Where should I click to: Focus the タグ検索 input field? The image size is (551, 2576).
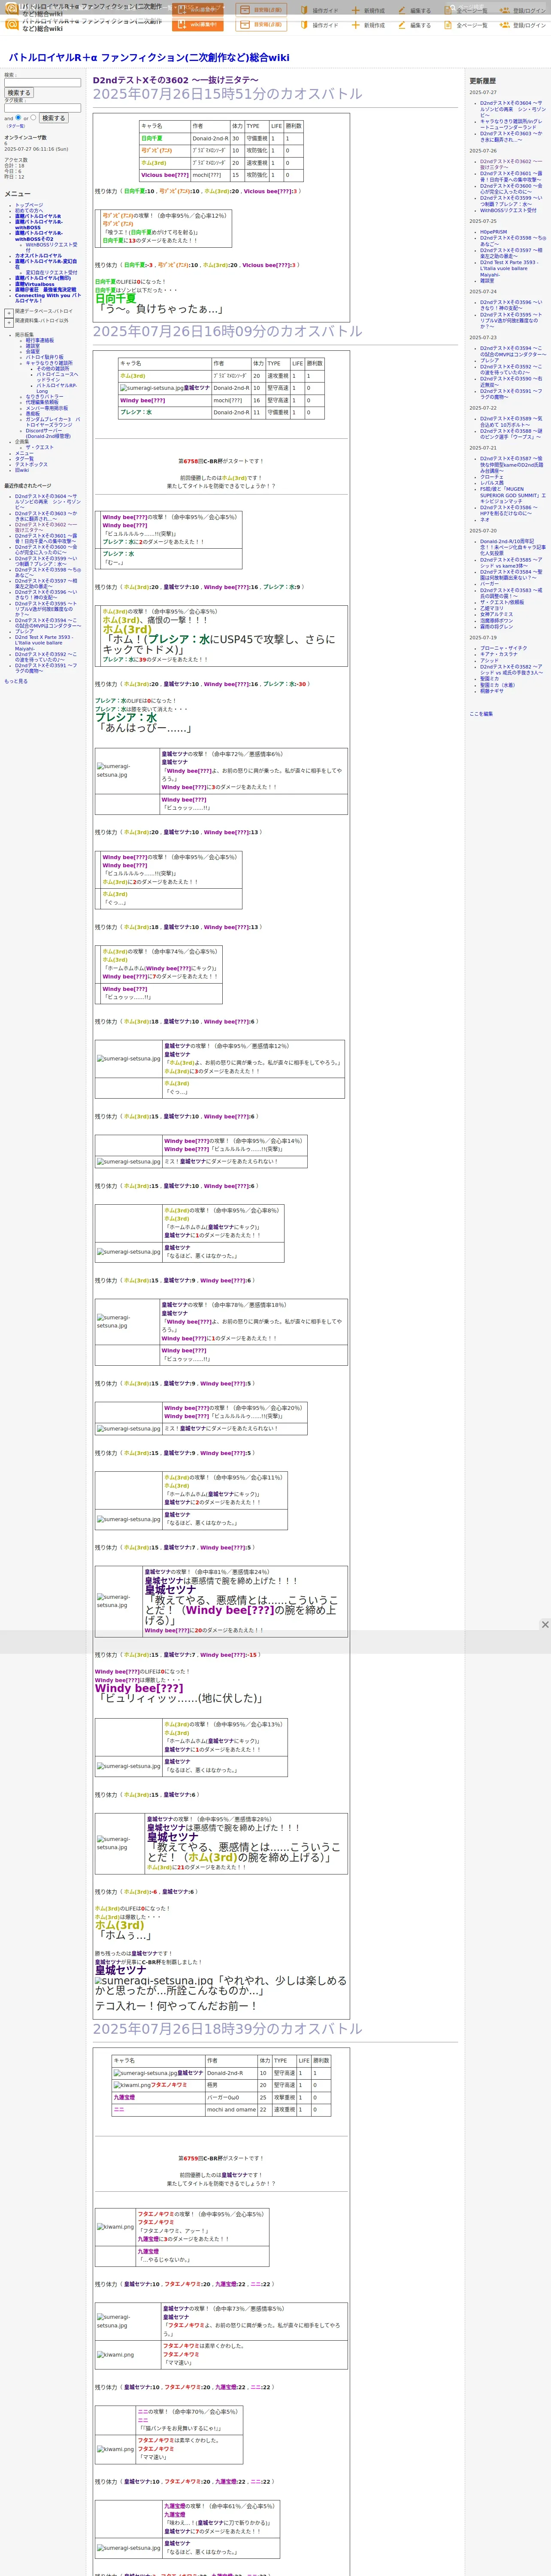42,108
